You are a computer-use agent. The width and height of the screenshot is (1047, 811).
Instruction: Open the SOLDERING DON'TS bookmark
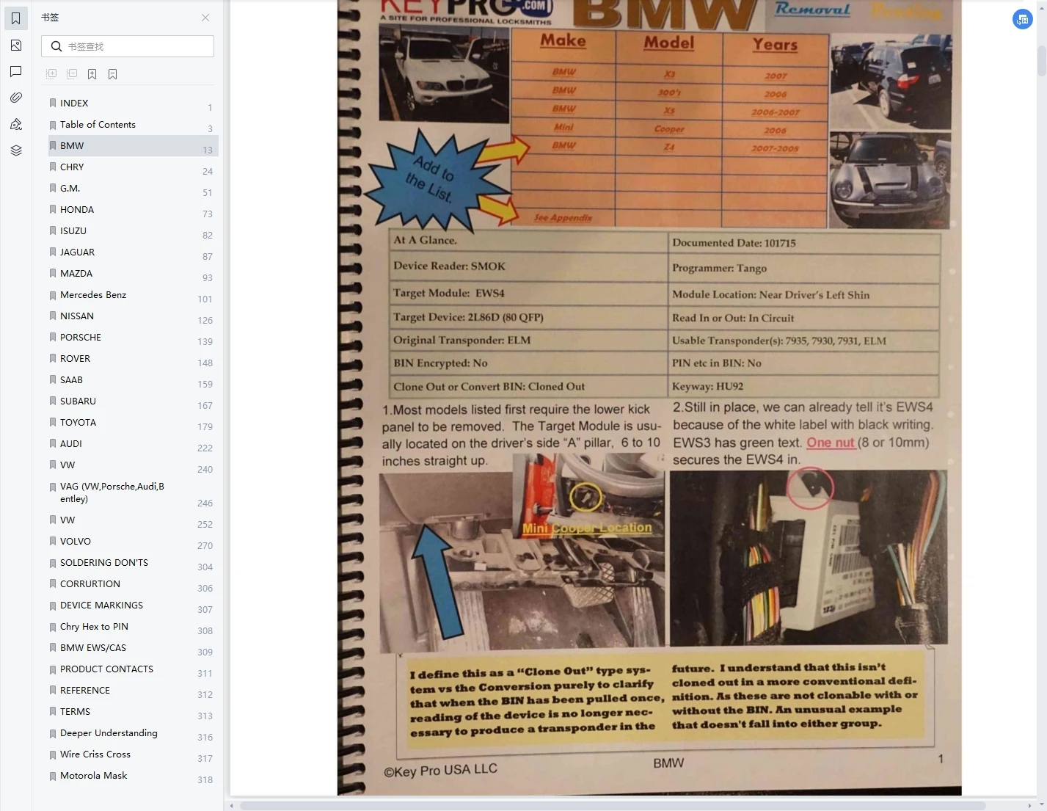click(x=133, y=563)
